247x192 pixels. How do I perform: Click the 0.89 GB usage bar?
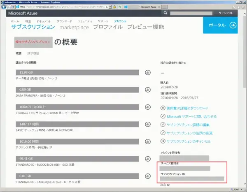tap(77, 90)
